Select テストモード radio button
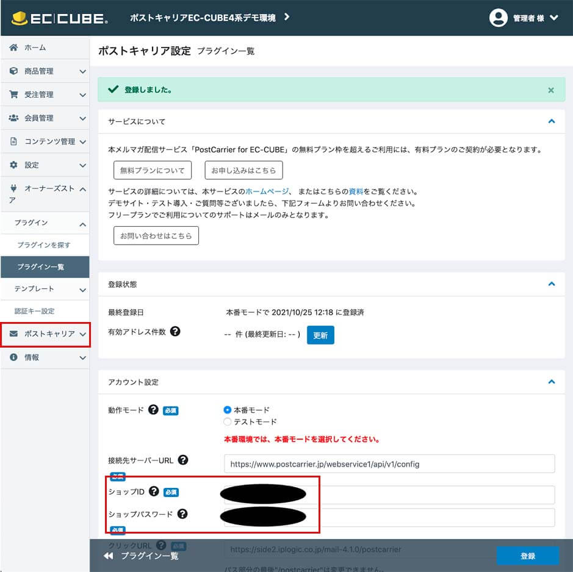This screenshot has height=572, width=573. pyautogui.click(x=227, y=421)
